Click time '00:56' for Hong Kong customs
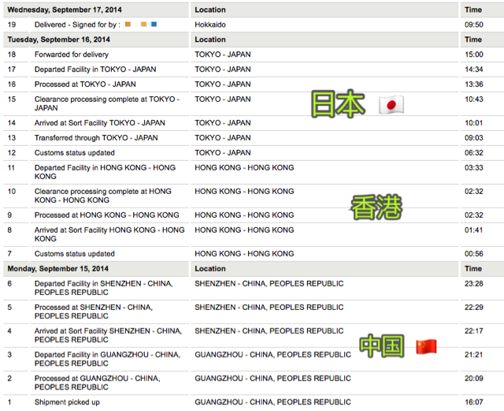The image size is (504, 411). tap(474, 254)
